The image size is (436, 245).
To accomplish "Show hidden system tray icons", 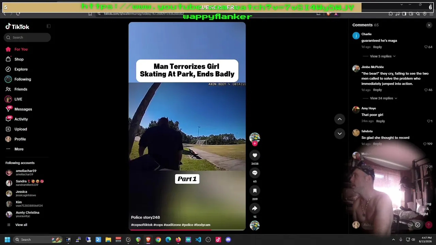I will (x=393, y=240).
